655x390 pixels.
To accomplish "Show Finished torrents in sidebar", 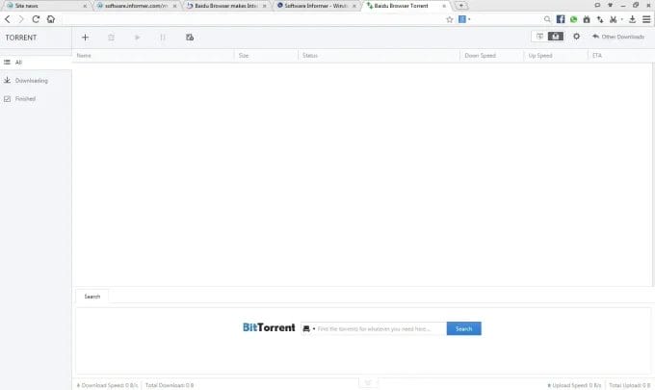I will pos(25,98).
